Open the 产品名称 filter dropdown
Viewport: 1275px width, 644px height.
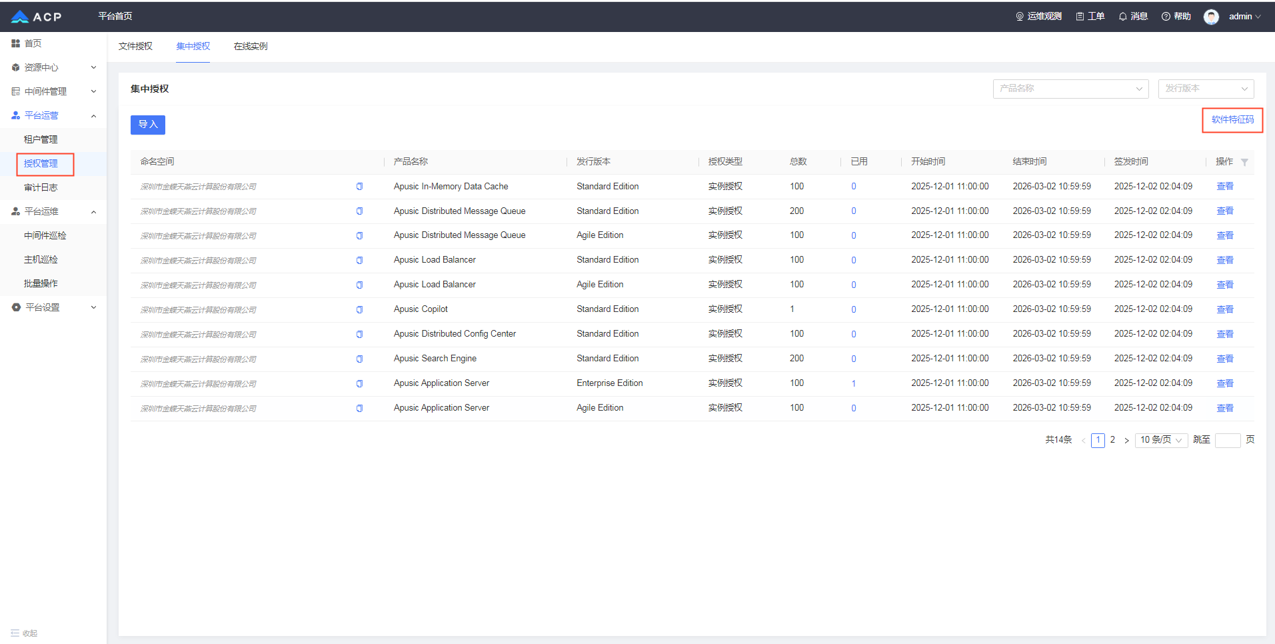coord(1070,89)
